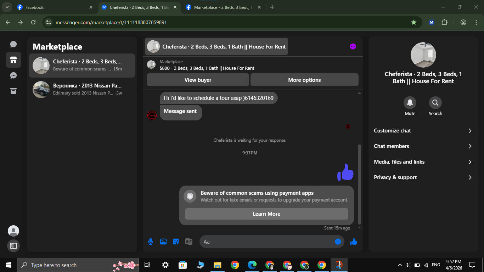
Task: Send a thumbs-up from the composer
Action: point(354,242)
